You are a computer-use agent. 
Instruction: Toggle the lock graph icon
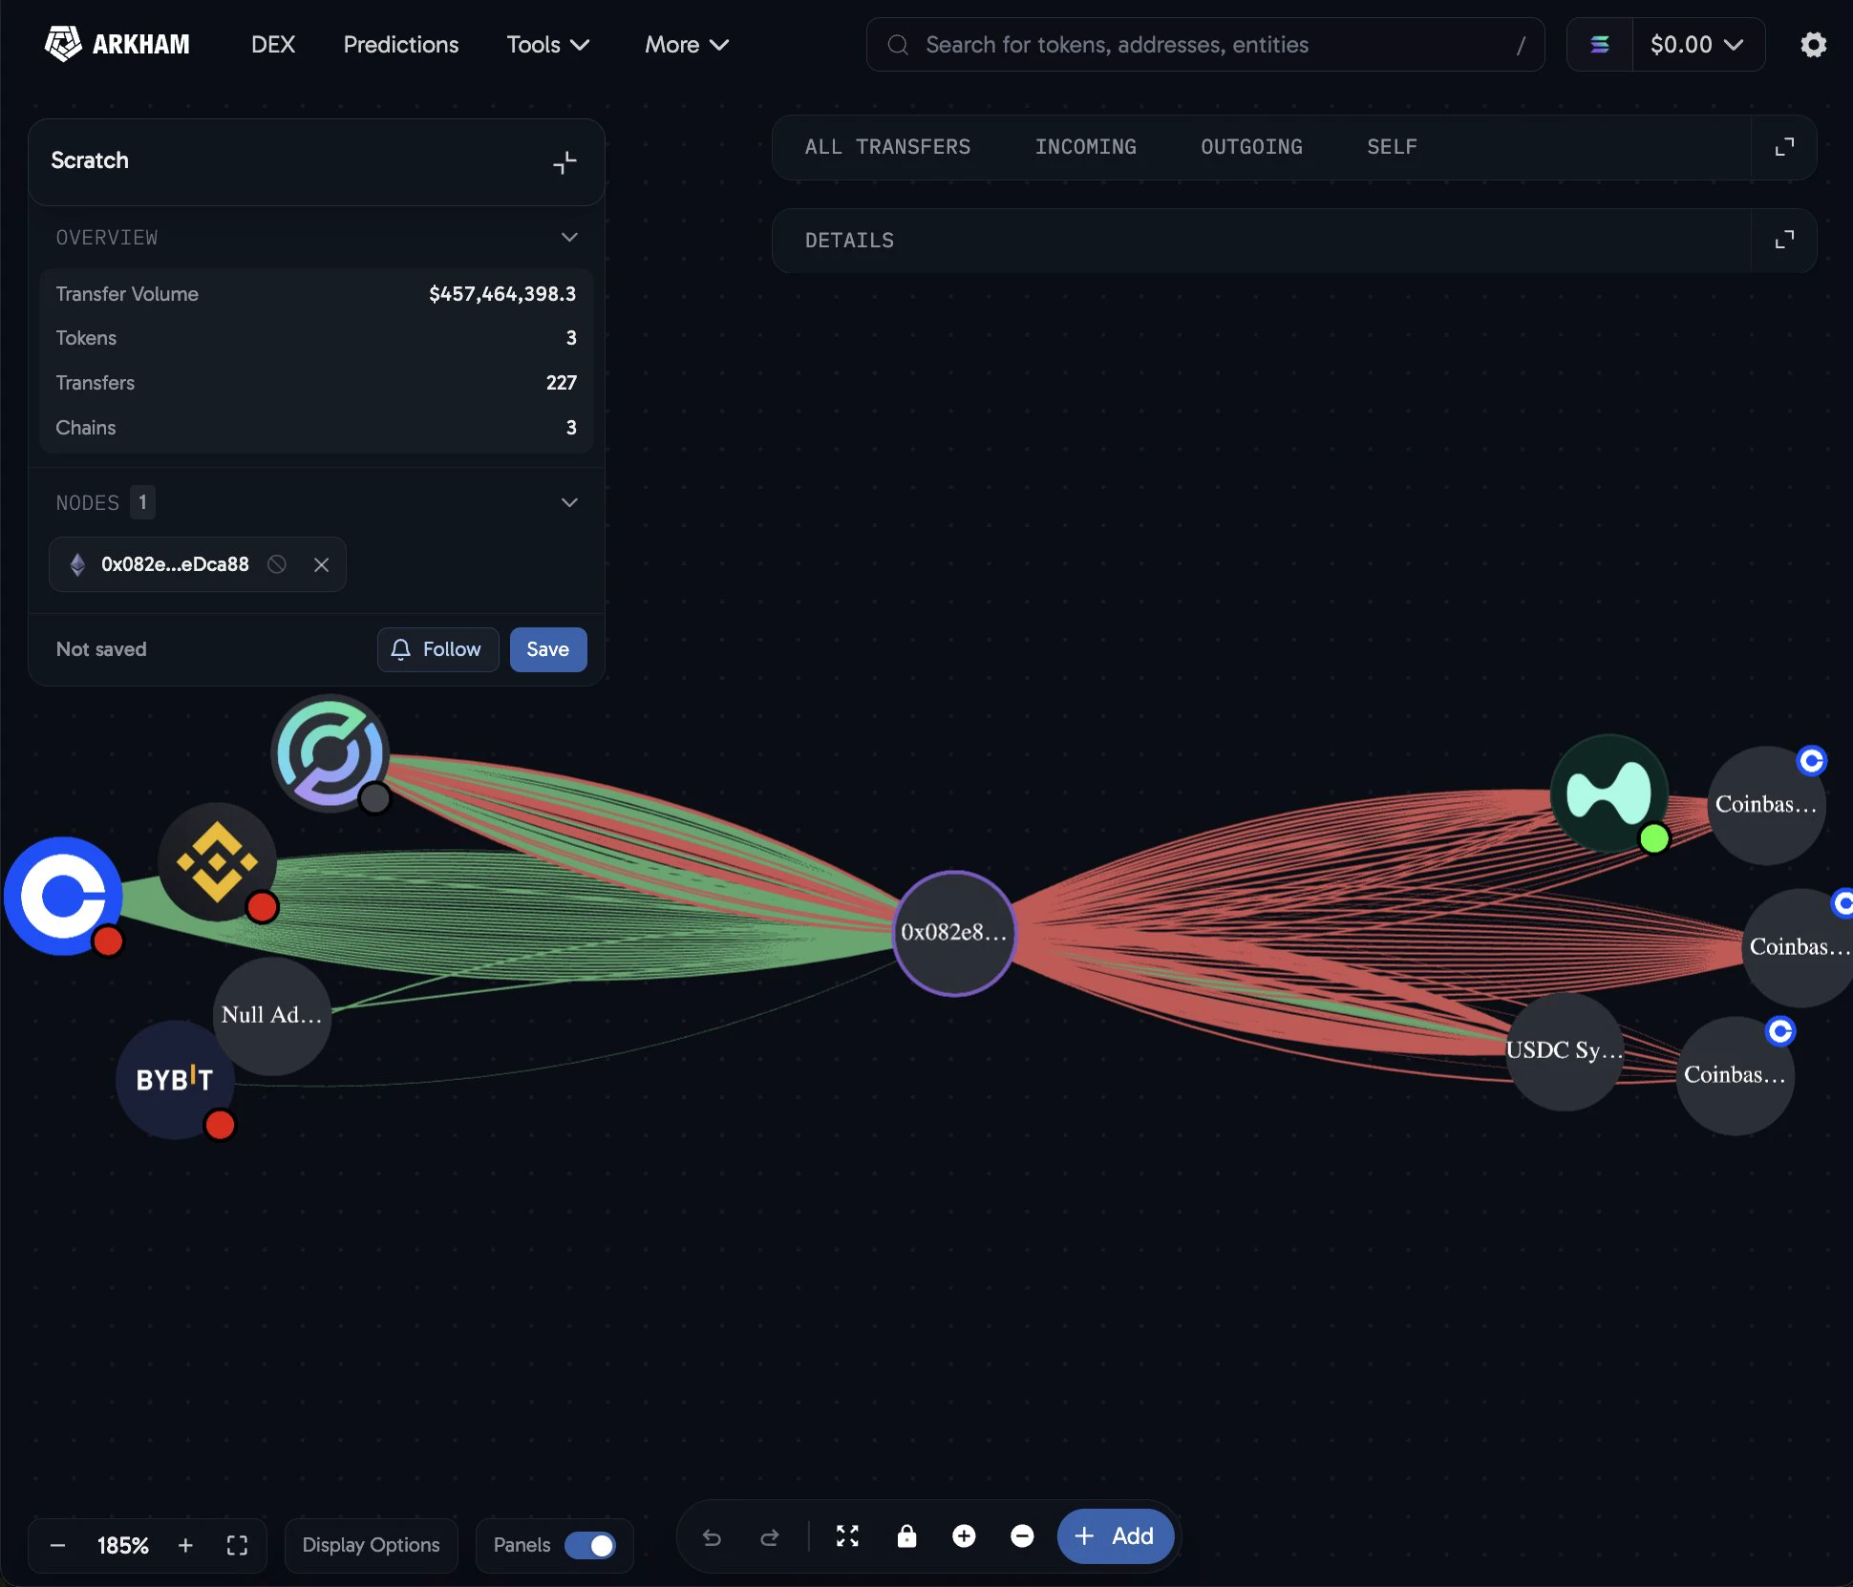(906, 1535)
